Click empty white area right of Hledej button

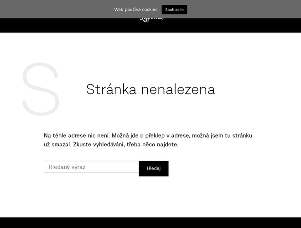click(219, 168)
